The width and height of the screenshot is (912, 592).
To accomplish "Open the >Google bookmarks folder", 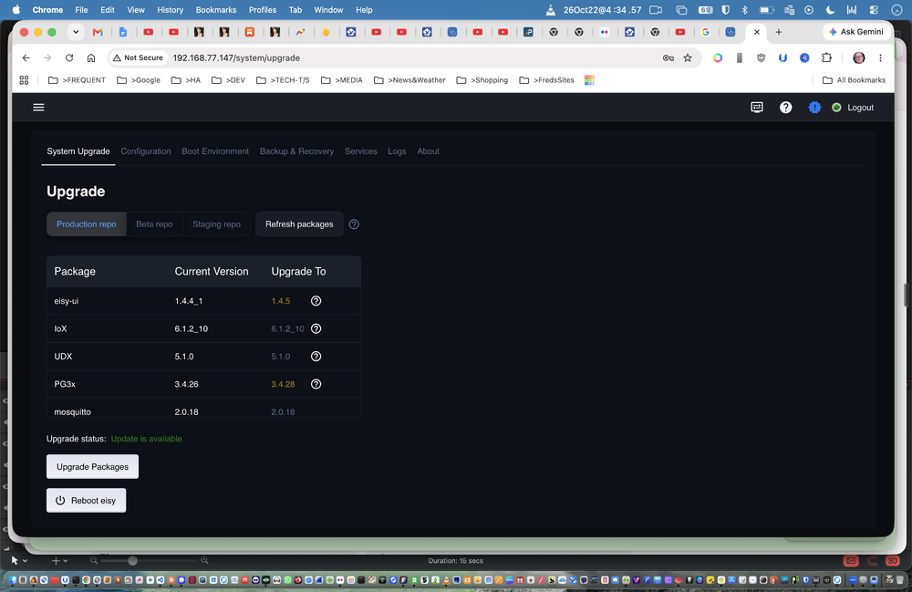I will (139, 80).
